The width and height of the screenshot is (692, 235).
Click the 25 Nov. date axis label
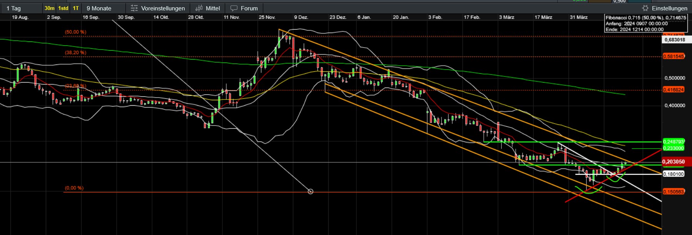click(267, 17)
